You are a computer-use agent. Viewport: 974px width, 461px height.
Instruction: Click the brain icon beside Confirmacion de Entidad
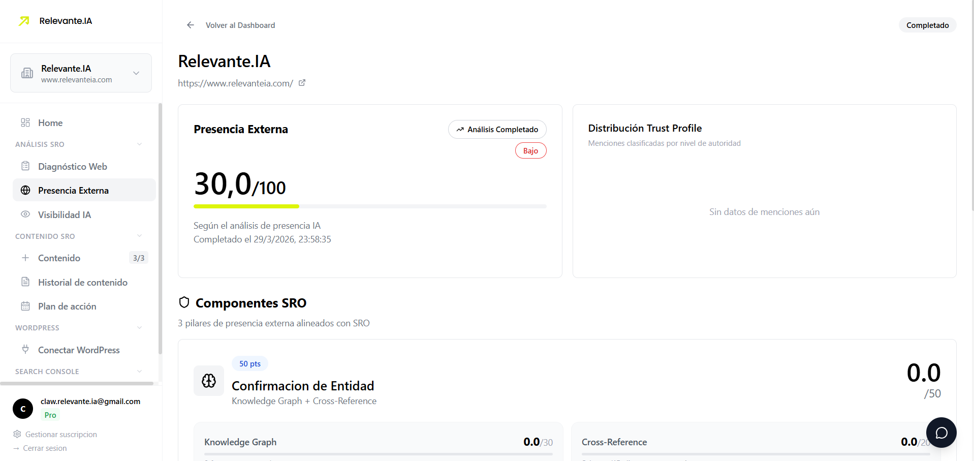pos(209,380)
